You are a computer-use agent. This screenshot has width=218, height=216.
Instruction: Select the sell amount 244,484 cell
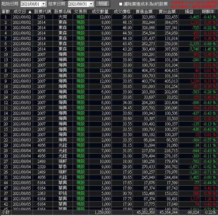tap(167, 177)
